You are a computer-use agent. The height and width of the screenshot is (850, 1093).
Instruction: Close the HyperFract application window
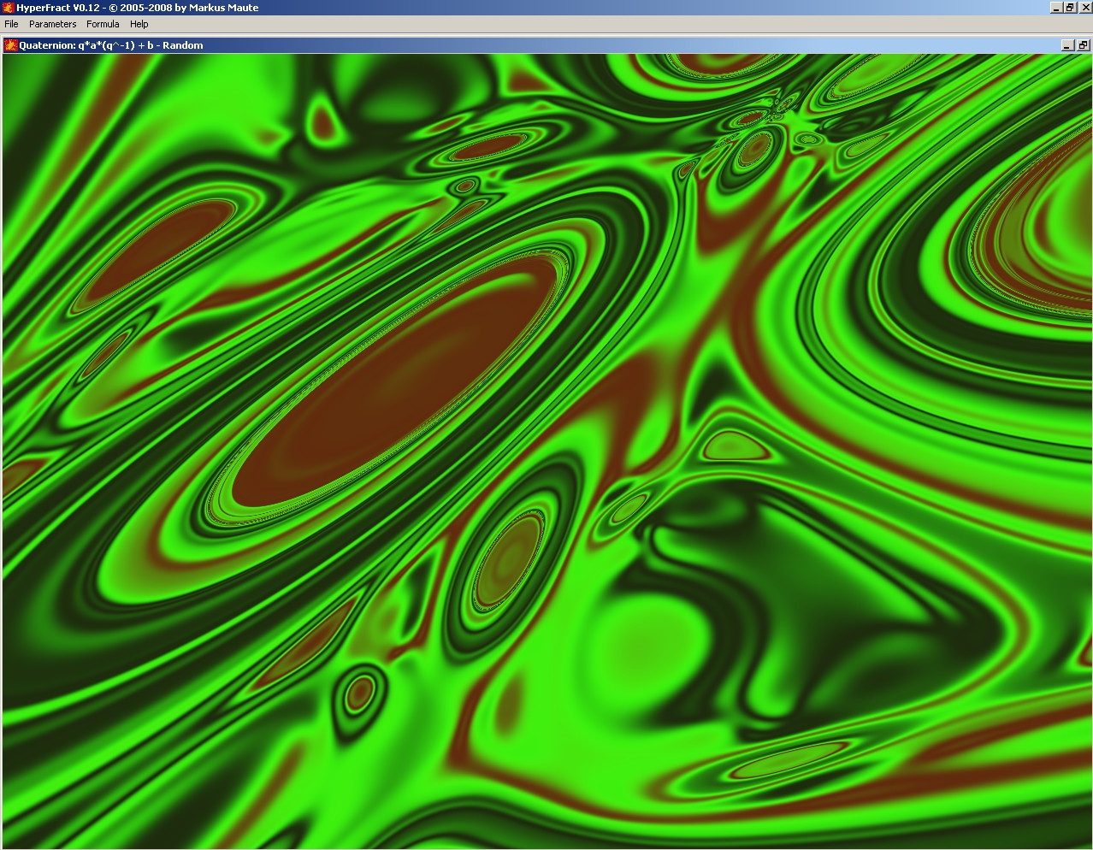point(1085,8)
